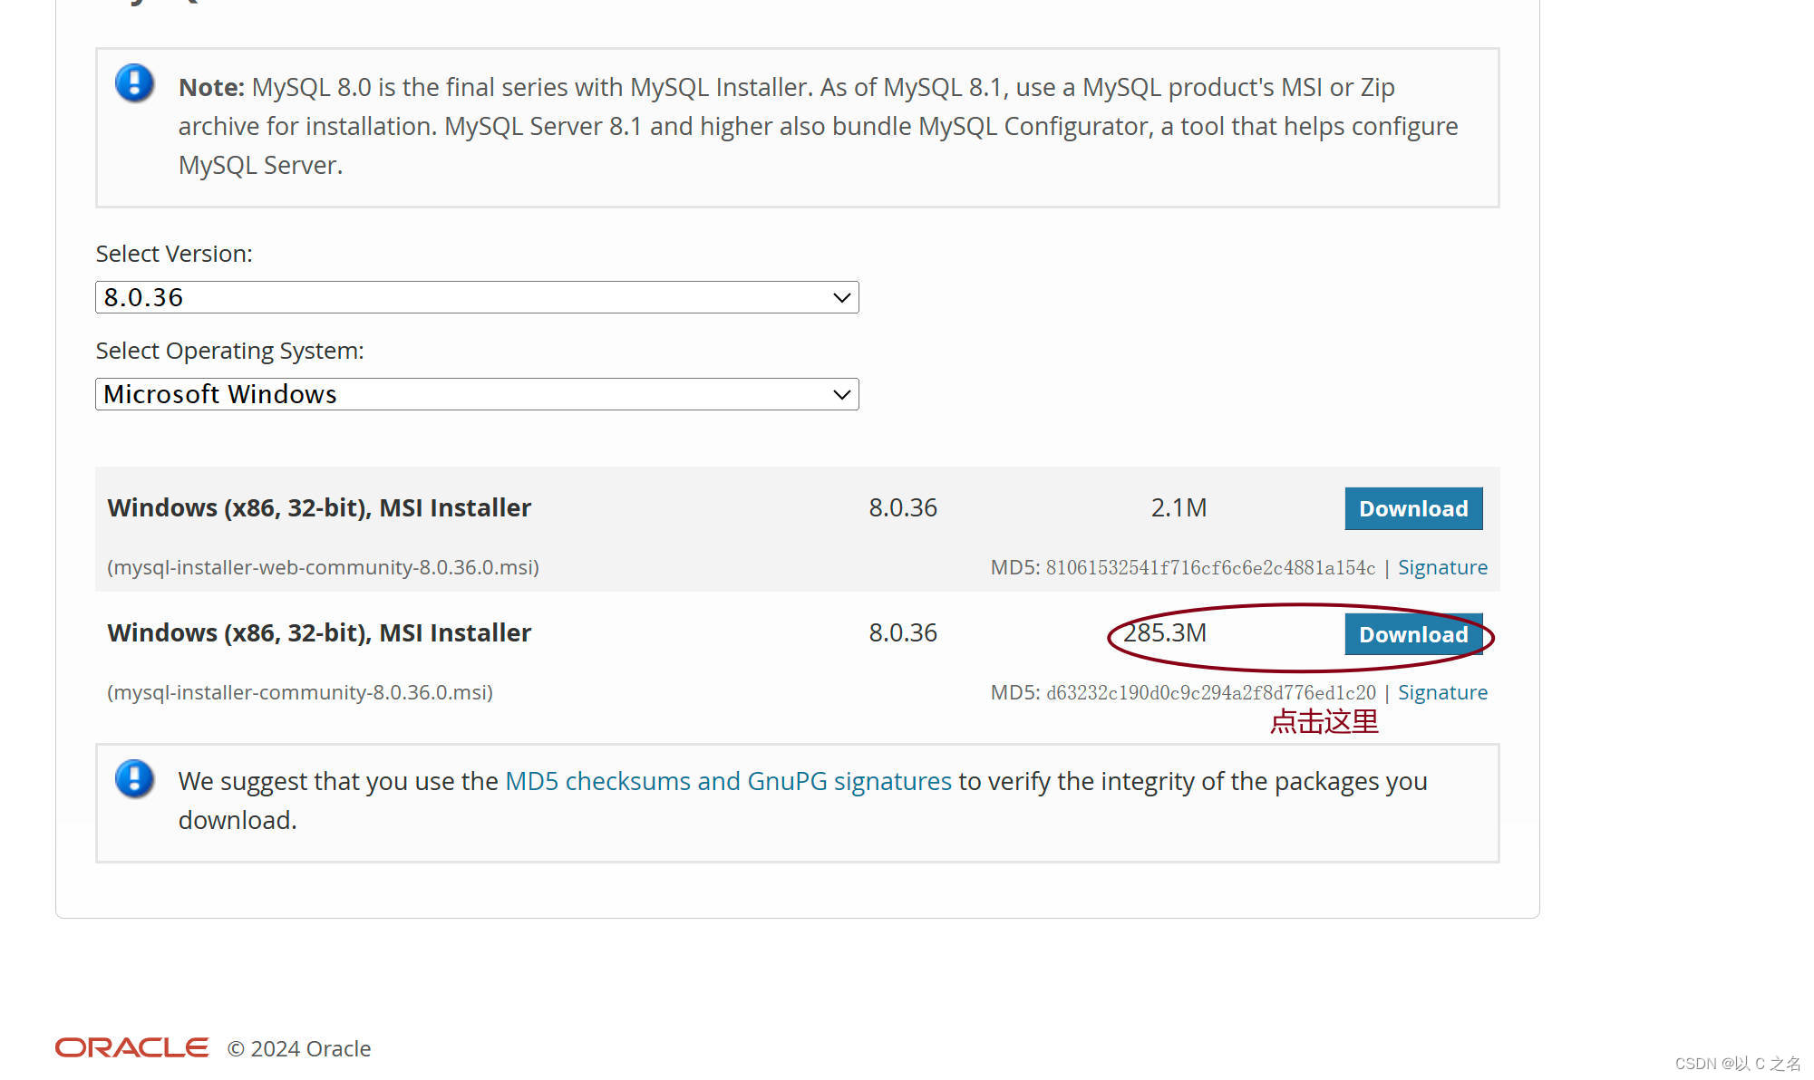Click the mysql-installer-web-community-8.0.36.0.msi filename
The width and height of the screenshot is (1814, 1080).
(323, 567)
